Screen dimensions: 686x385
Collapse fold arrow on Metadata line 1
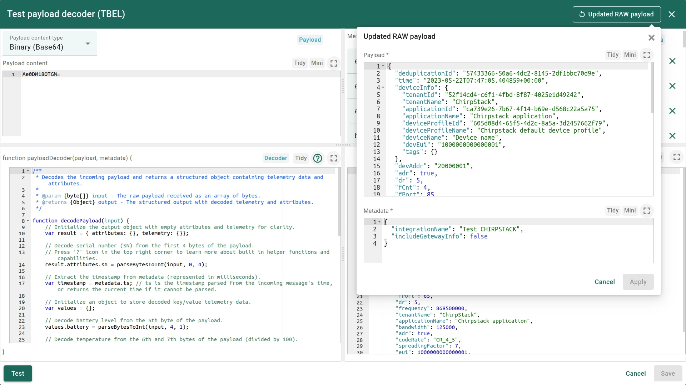[x=379, y=222]
